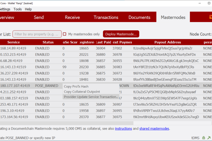Choose Provider Update Service Transaction option
Screen dimensions: 212x141
coord(91,97)
